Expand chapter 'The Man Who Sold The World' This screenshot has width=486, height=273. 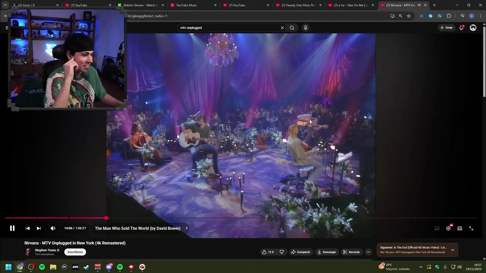141,228
